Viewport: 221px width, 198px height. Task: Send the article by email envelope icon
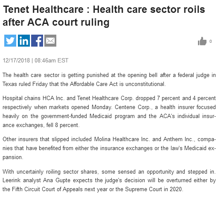(50, 41)
